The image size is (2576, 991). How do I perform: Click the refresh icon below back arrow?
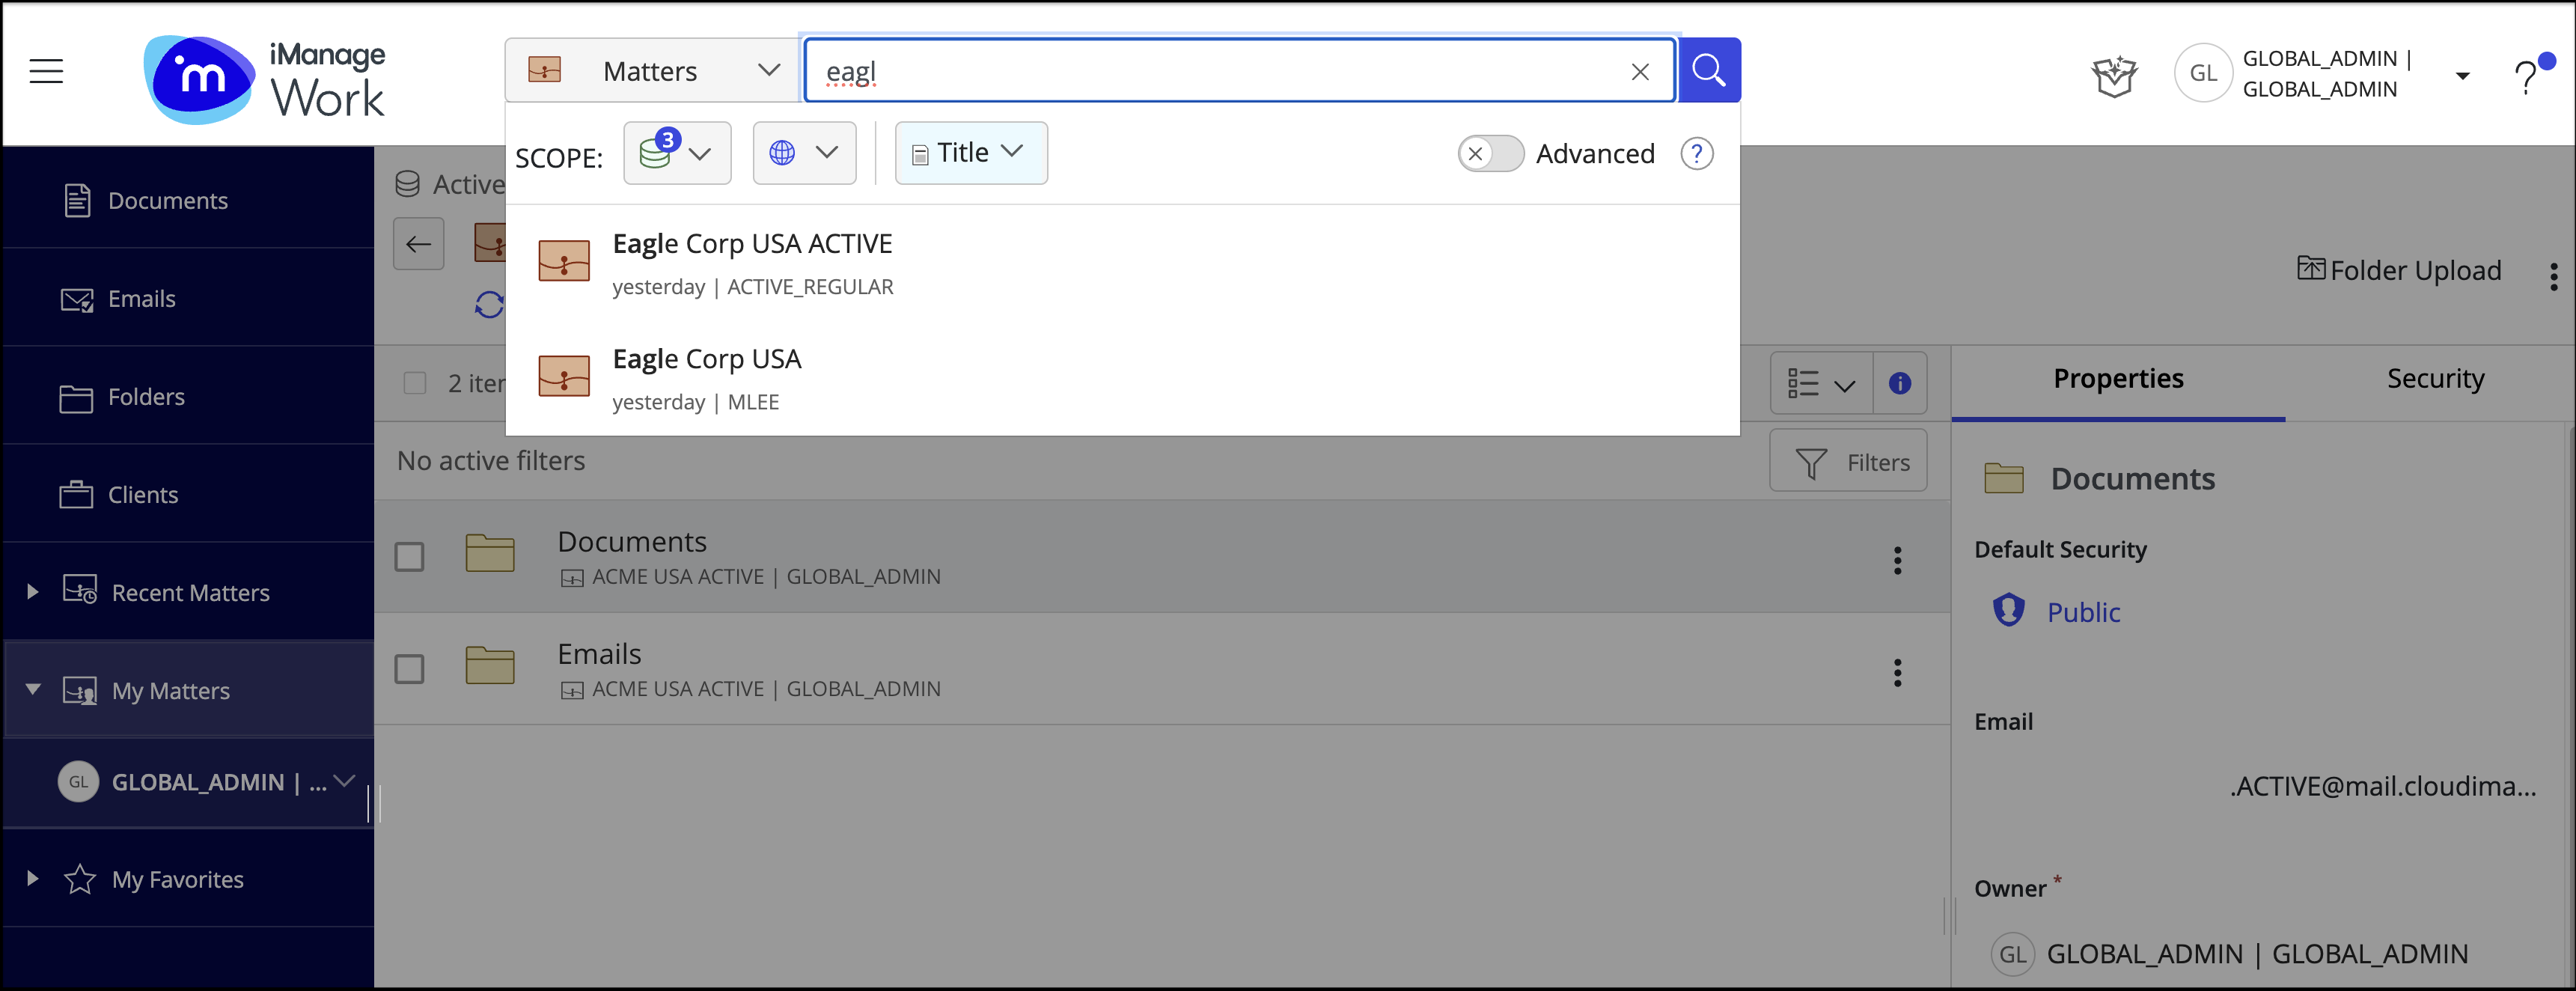(x=489, y=304)
